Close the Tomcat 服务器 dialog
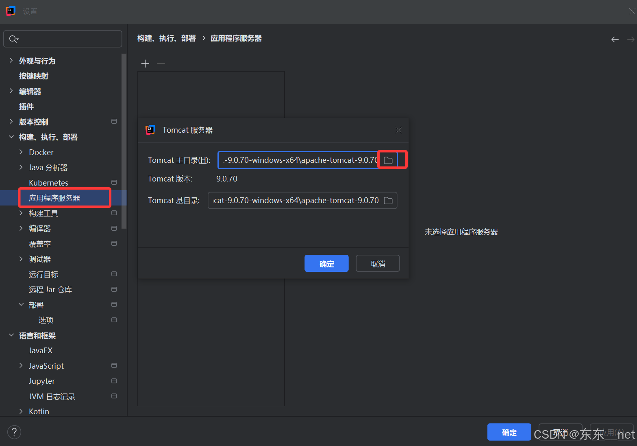This screenshot has height=446, width=637. click(398, 130)
